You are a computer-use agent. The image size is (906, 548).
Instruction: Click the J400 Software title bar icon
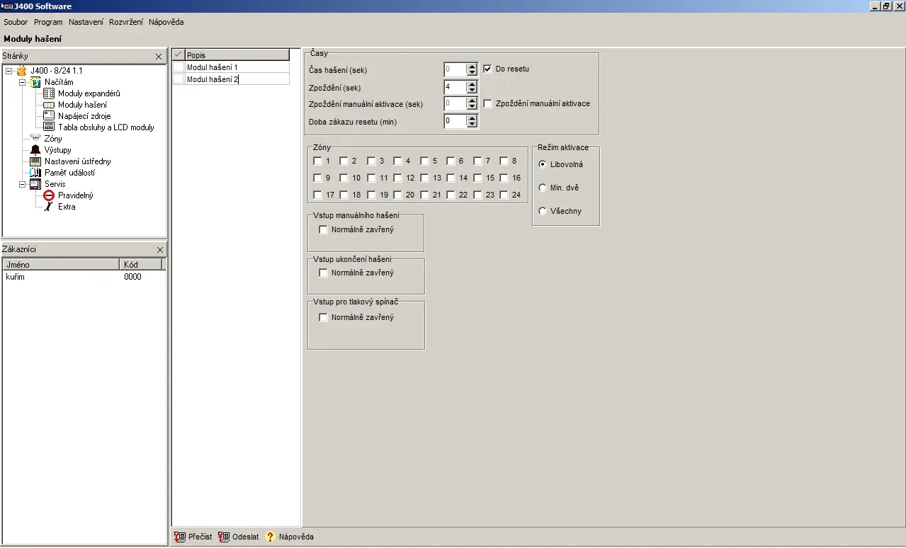(7, 6)
